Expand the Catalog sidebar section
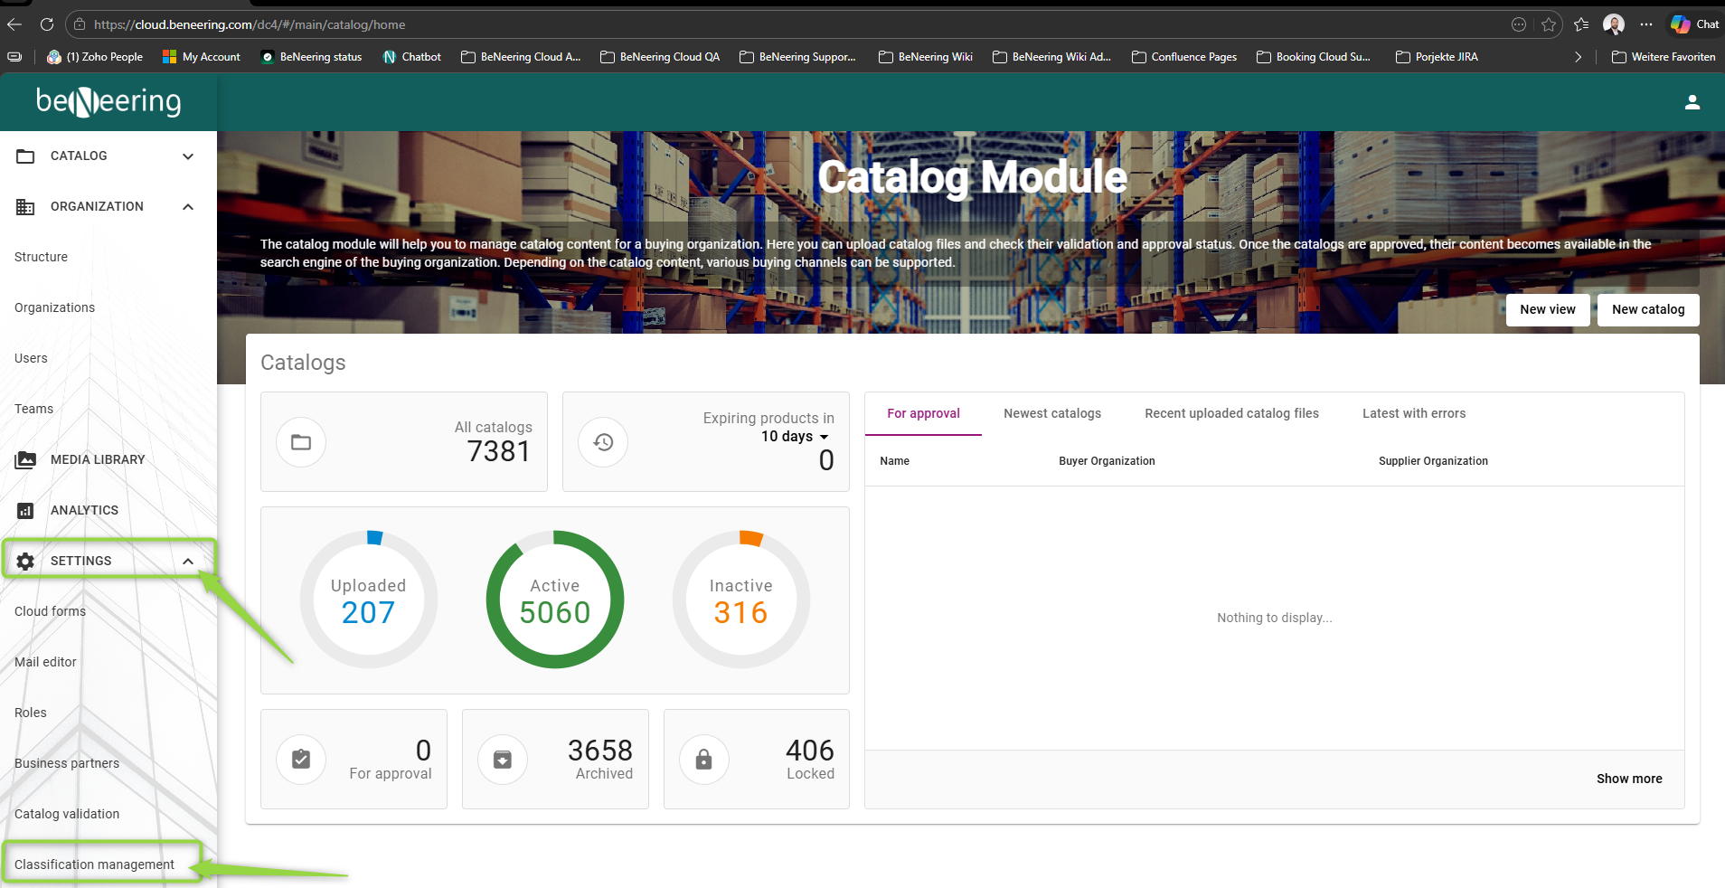The width and height of the screenshot is (1725, 888). coord(188,156)
